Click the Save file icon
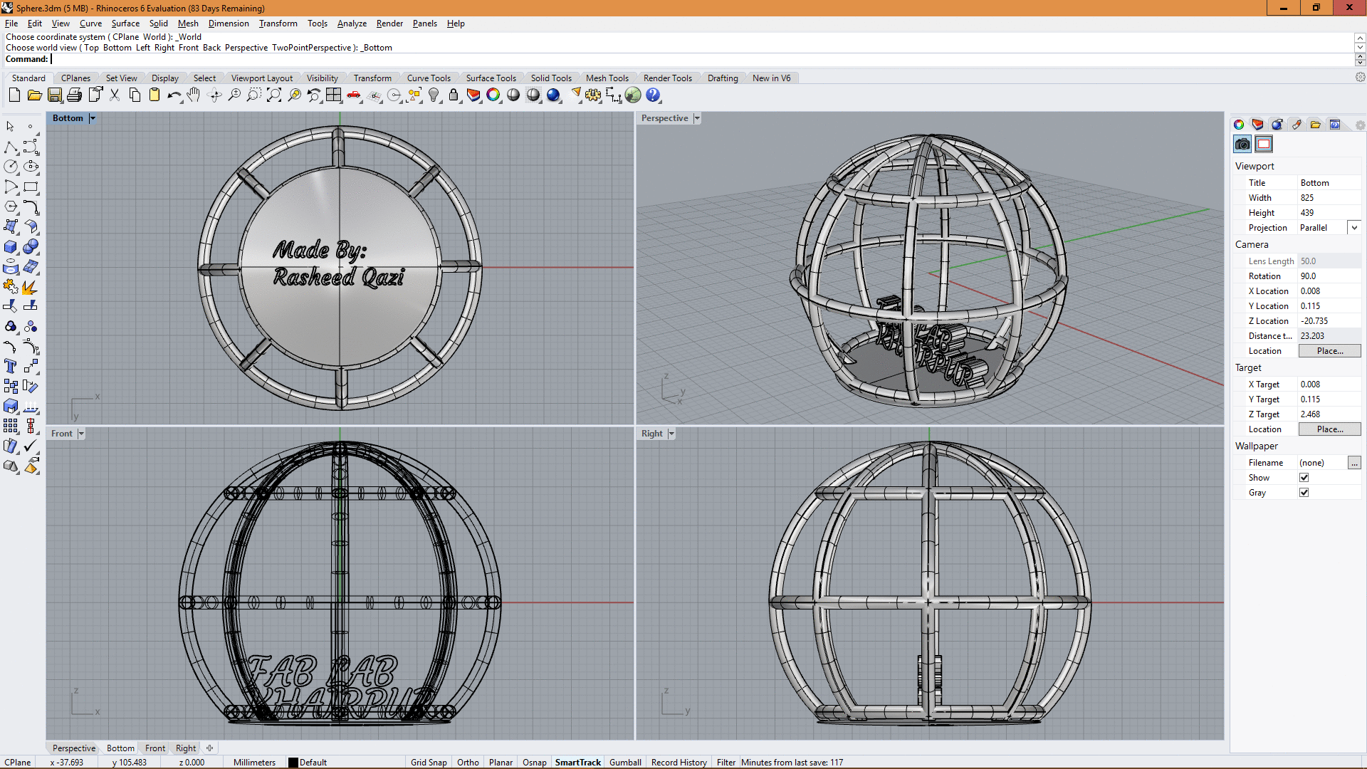 tap(55, 95)
